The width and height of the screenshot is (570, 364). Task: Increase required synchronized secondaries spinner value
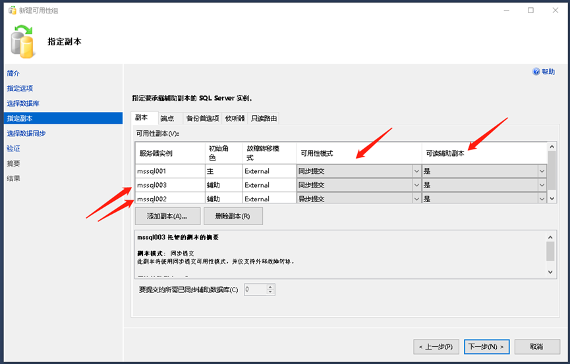coord(270,287)
